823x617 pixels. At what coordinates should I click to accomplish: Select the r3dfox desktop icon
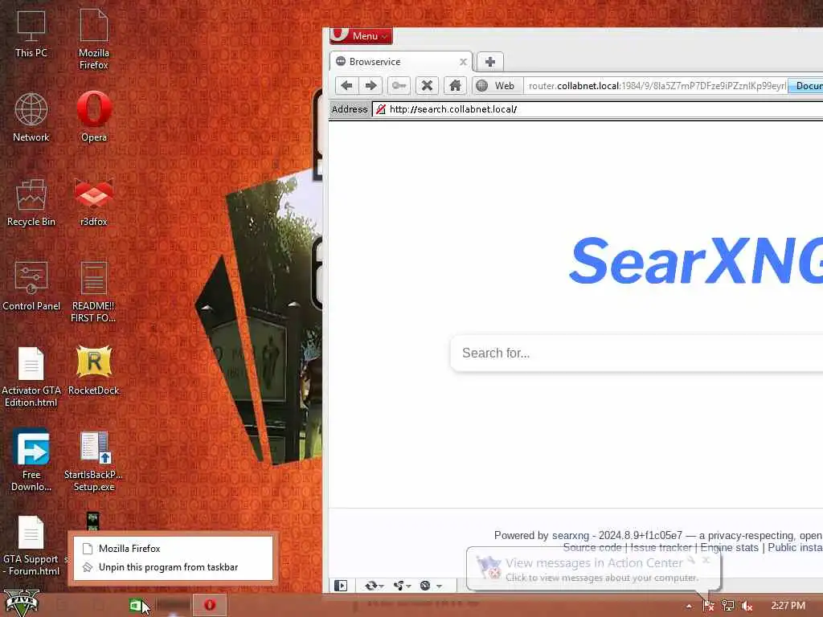pos(93,202)
